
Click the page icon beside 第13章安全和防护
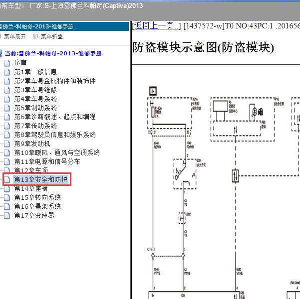(x=7, y=179)
